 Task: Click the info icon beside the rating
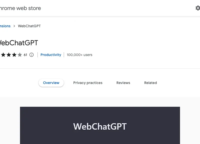tap(31, 55)
